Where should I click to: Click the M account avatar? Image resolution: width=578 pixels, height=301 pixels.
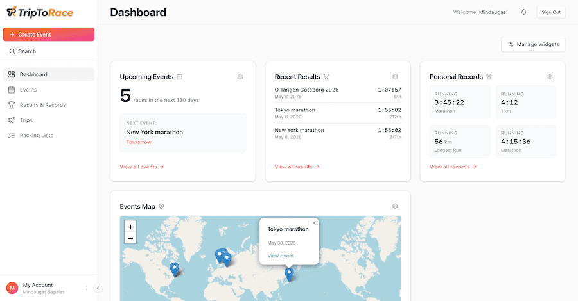pos(12,288)
